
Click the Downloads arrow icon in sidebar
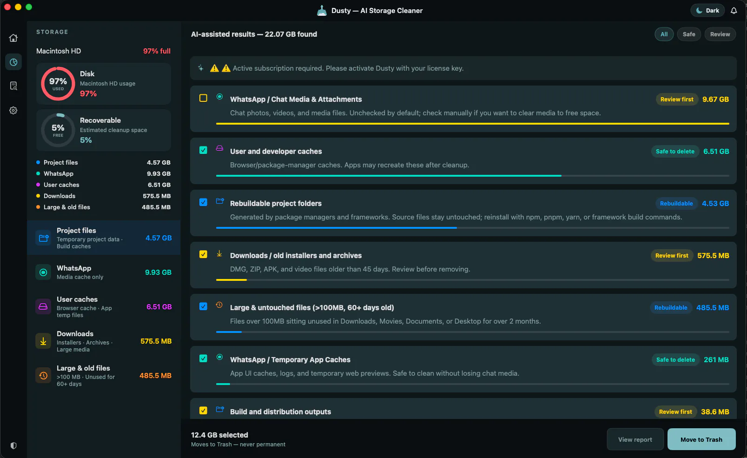pos(43,341)
